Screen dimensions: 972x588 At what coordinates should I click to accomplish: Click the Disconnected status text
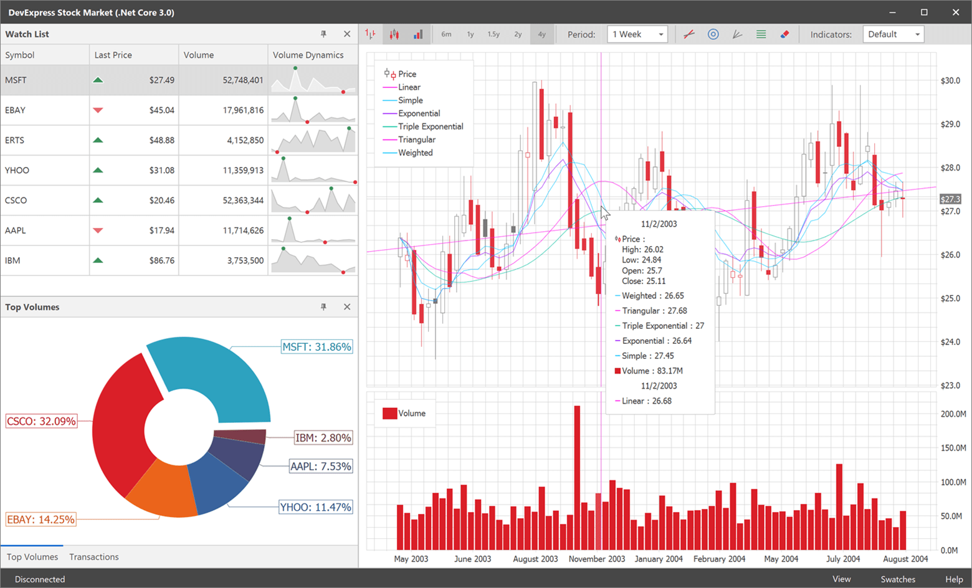pos(40,579)
